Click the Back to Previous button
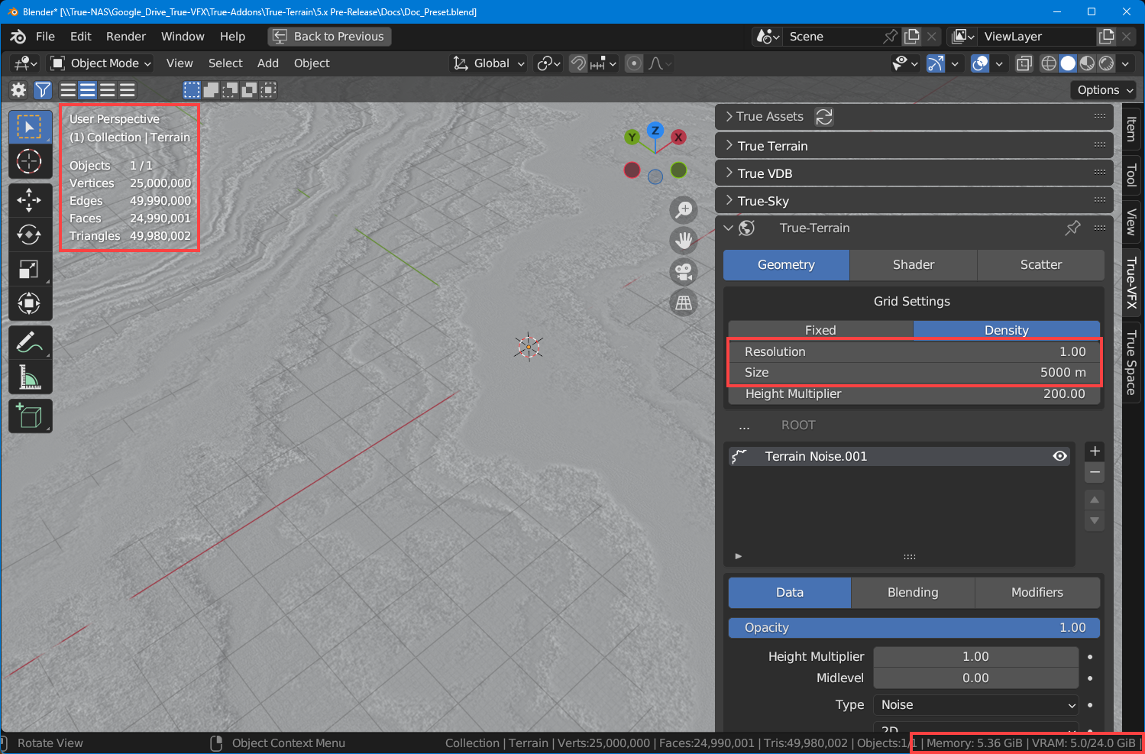Image resolution: width=1145 pixels, height=754 pixels. [x=329, y=37]
